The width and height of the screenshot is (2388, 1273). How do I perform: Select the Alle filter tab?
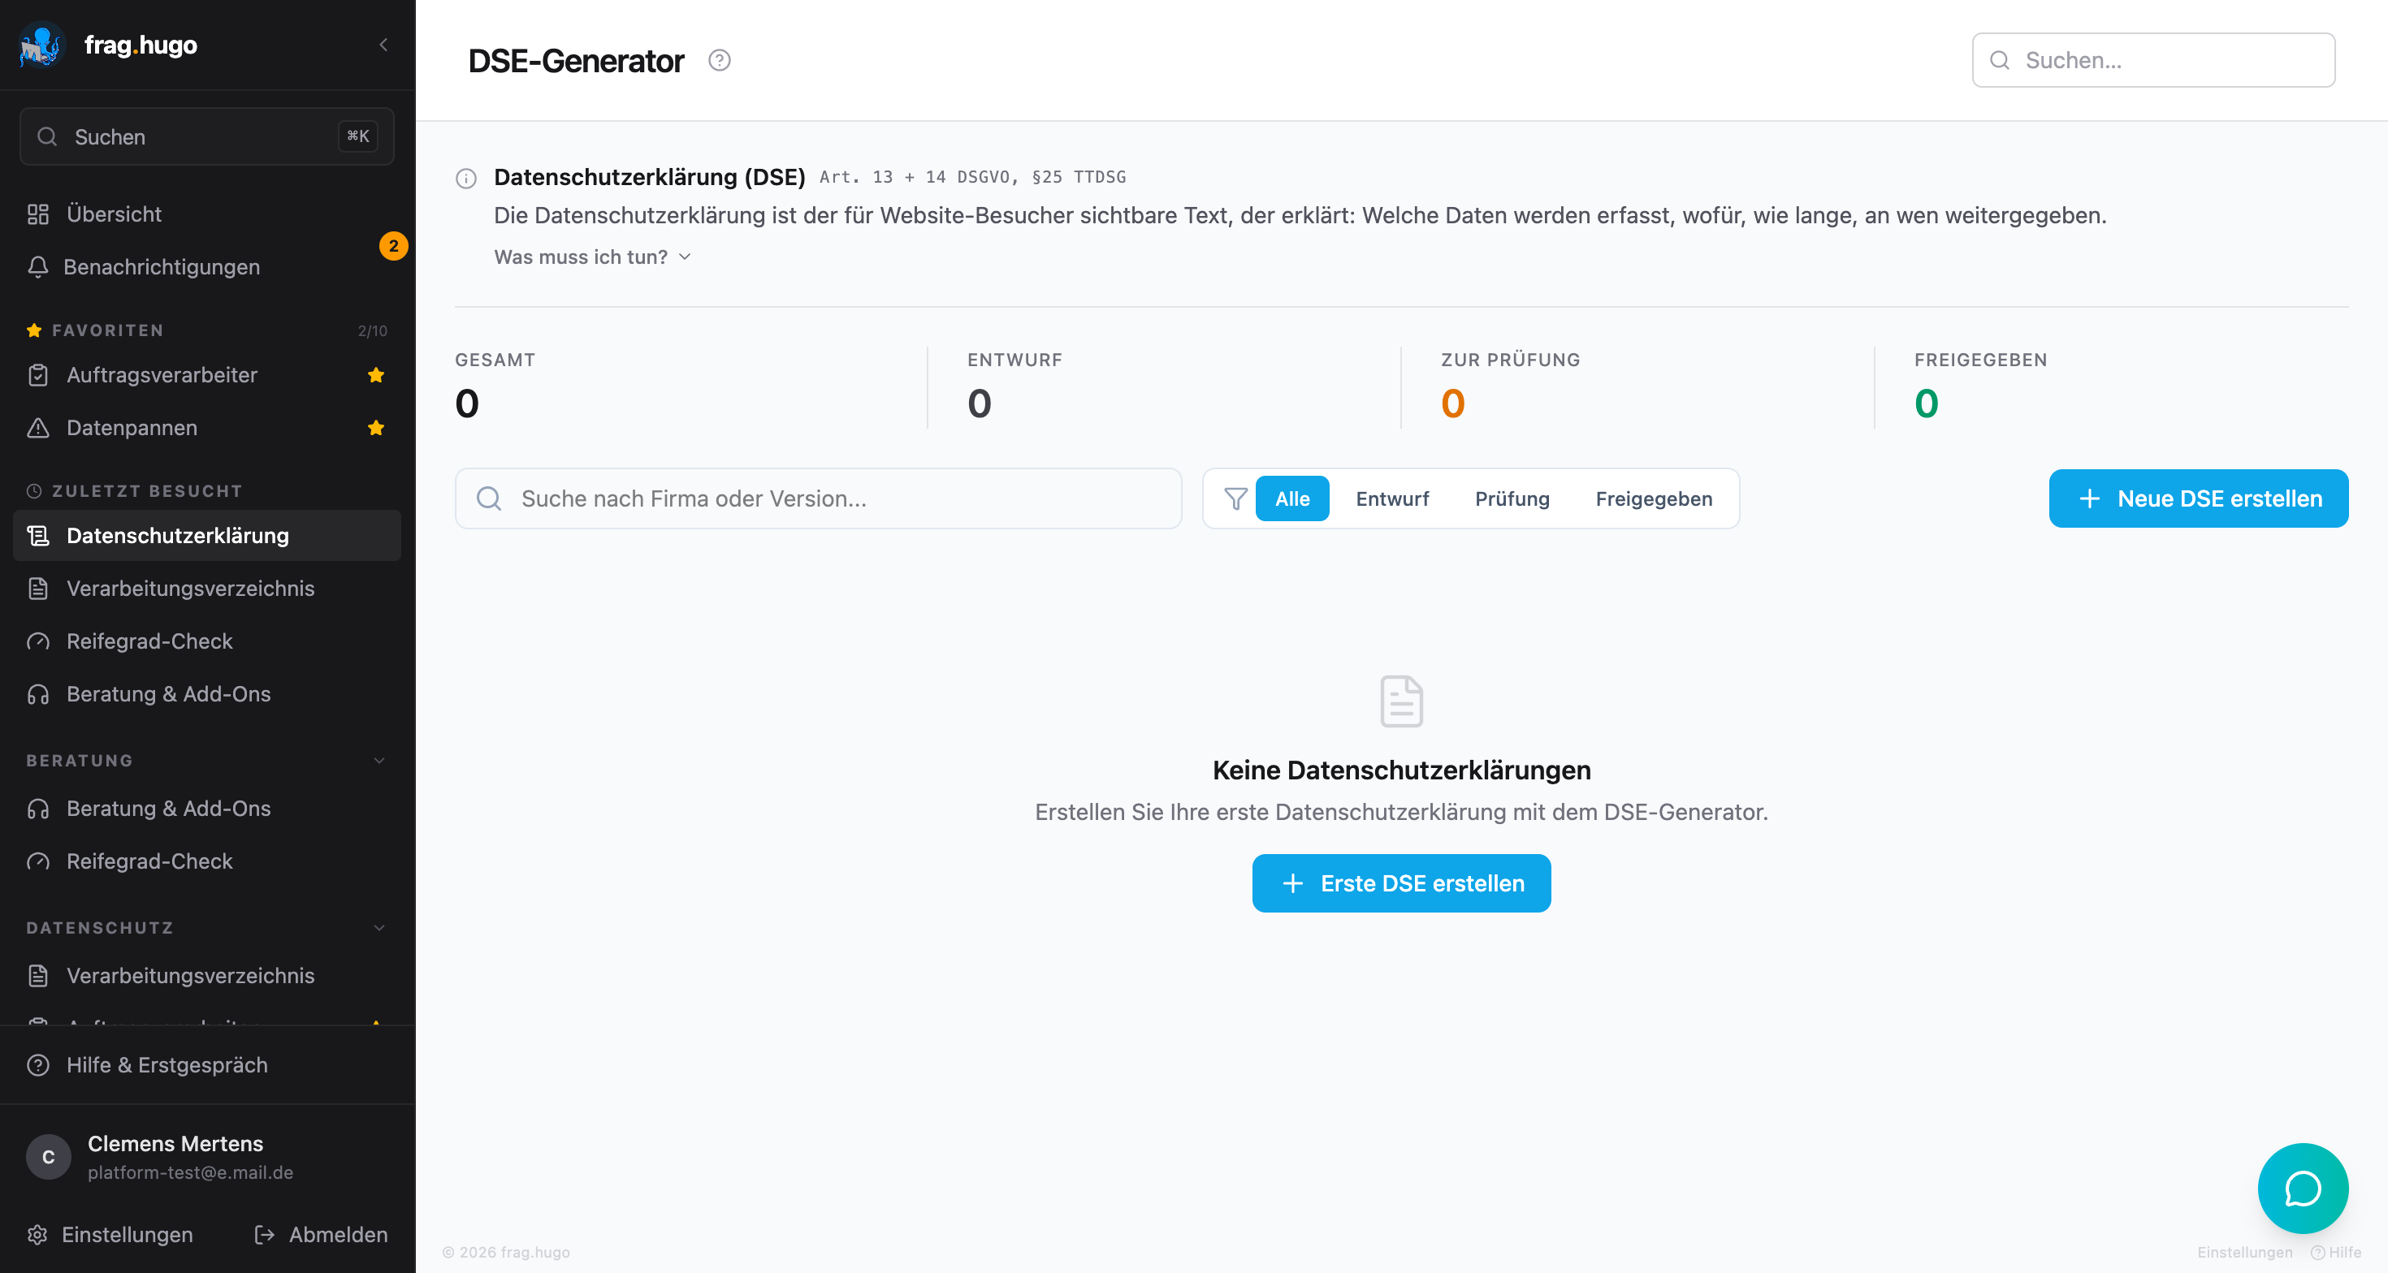(1291, 498)
